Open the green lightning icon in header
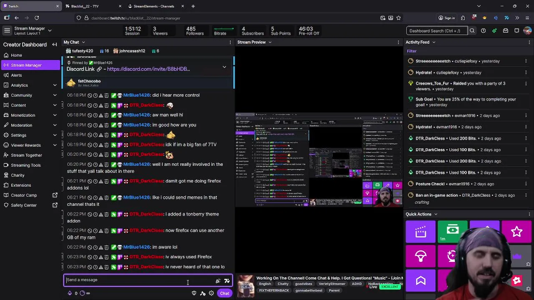The width and height of the screenshot is (534, 300). [494, 31]
